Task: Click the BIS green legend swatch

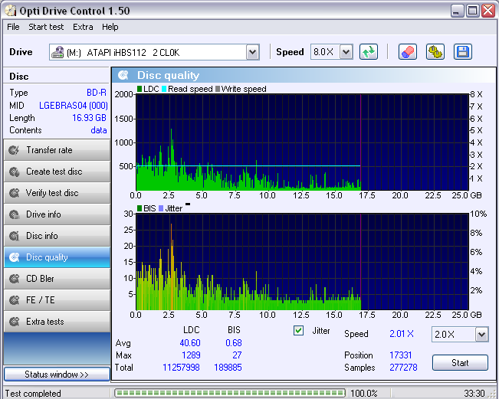Action: pyautogui.click(x=140, y=208)
